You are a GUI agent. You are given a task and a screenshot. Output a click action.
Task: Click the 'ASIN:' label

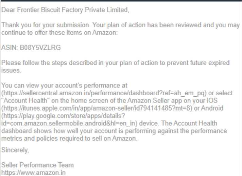tap(9, 48)
